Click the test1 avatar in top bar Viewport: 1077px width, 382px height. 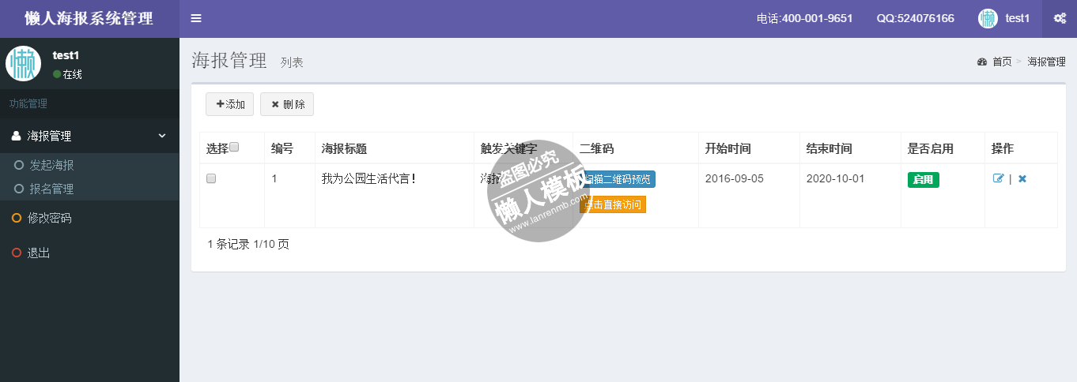(x=988, y=18)
